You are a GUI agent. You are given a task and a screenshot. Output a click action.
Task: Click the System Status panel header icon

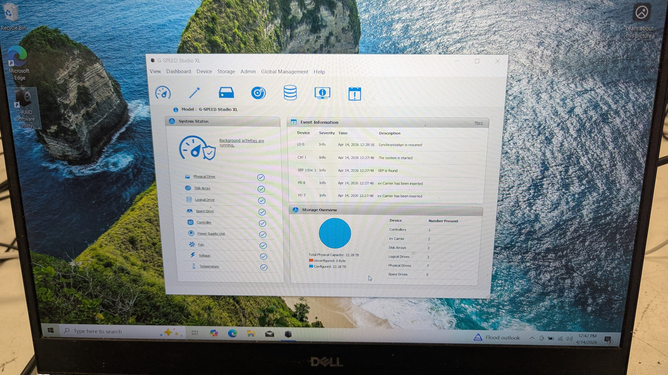tap(172, 121)
